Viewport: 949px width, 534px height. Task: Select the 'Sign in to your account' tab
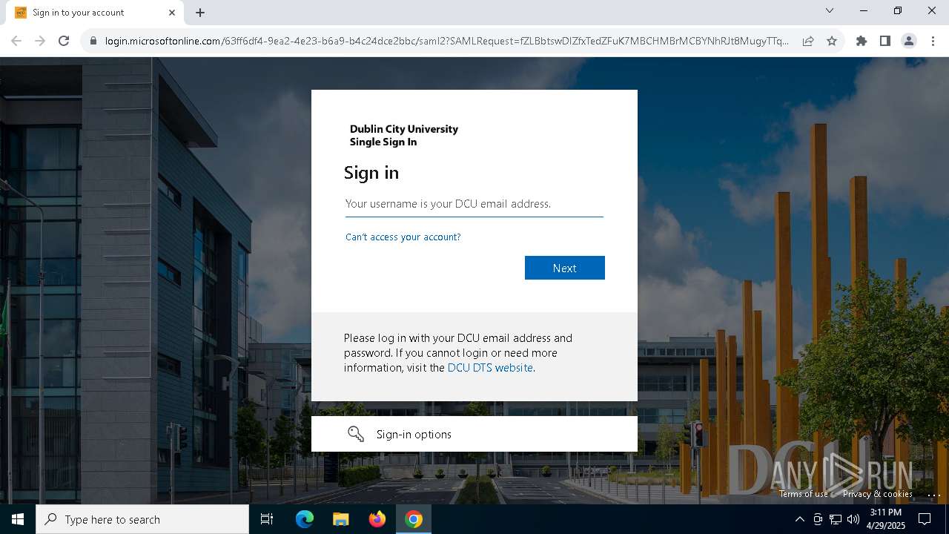click(x=94, y=13)
